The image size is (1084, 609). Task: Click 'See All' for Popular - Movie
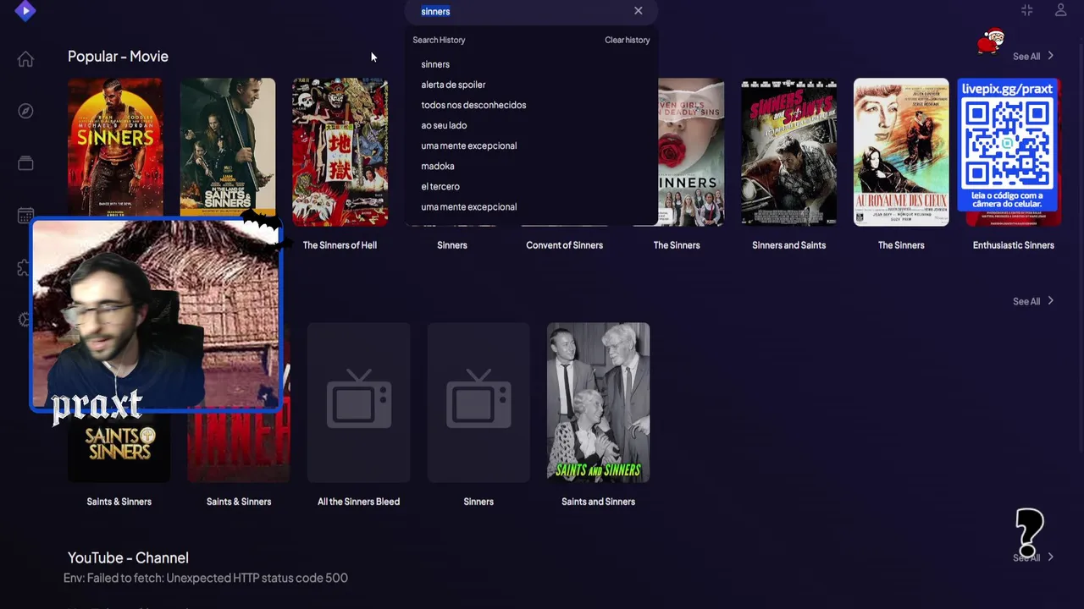click(x=1033, y=57)
